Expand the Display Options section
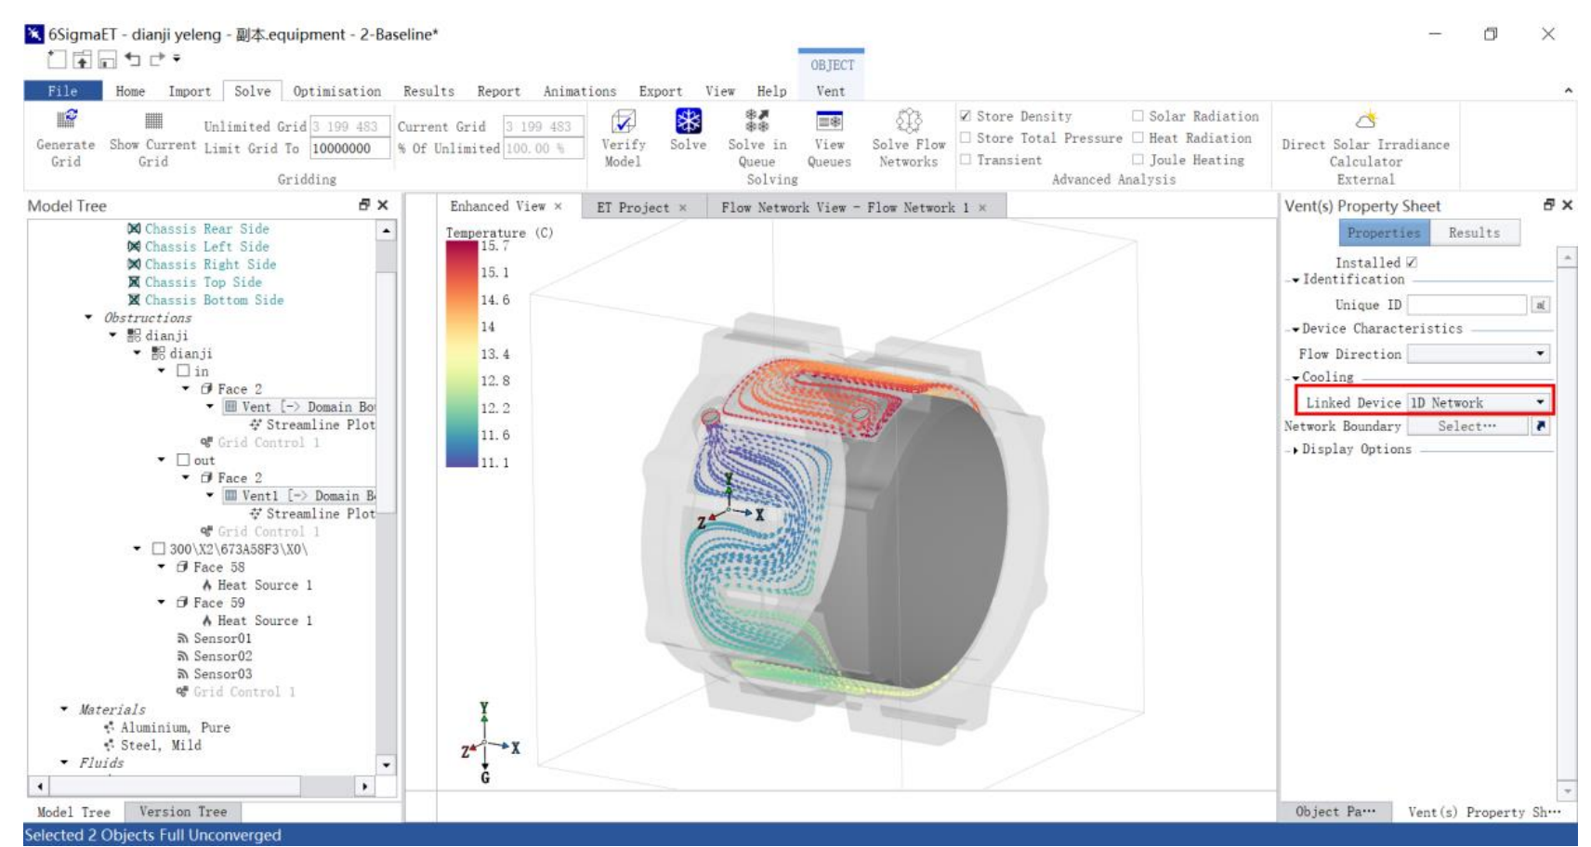 (1295, 450)
